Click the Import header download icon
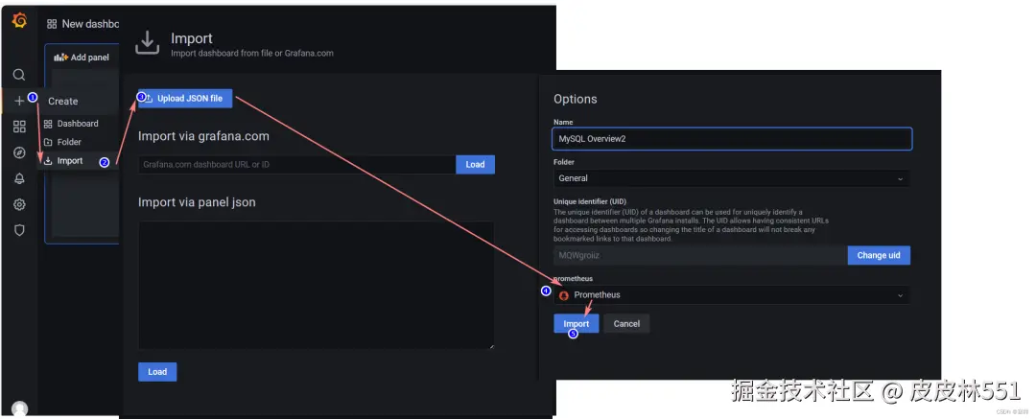The image size is (1036, 419). (x=148, y=43)
